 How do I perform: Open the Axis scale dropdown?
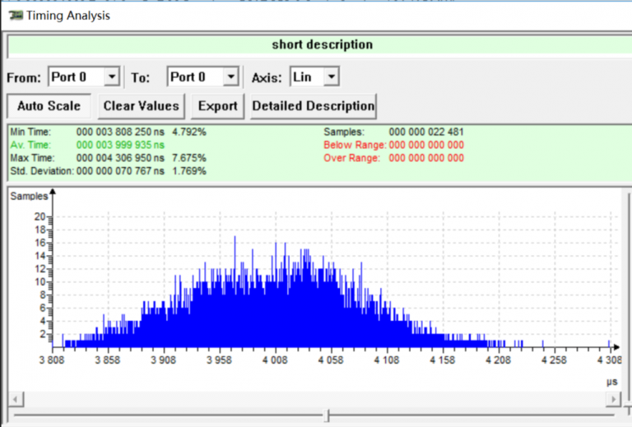point(331,77)
